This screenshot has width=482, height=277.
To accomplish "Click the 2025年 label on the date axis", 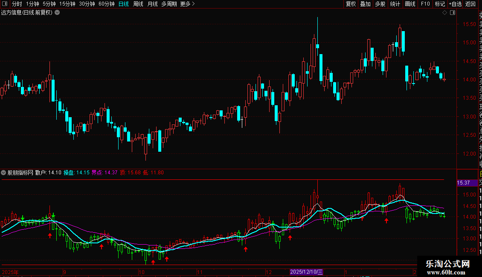I will [x=10, y=272].
